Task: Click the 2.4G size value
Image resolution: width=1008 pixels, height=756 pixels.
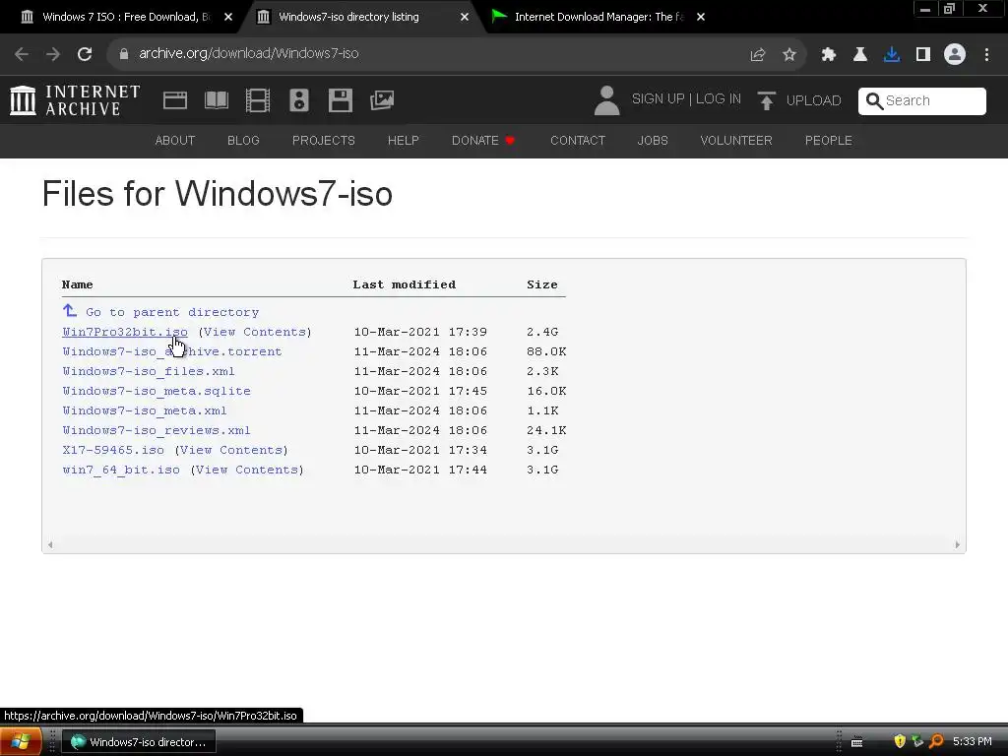Action: click(542, 332)
